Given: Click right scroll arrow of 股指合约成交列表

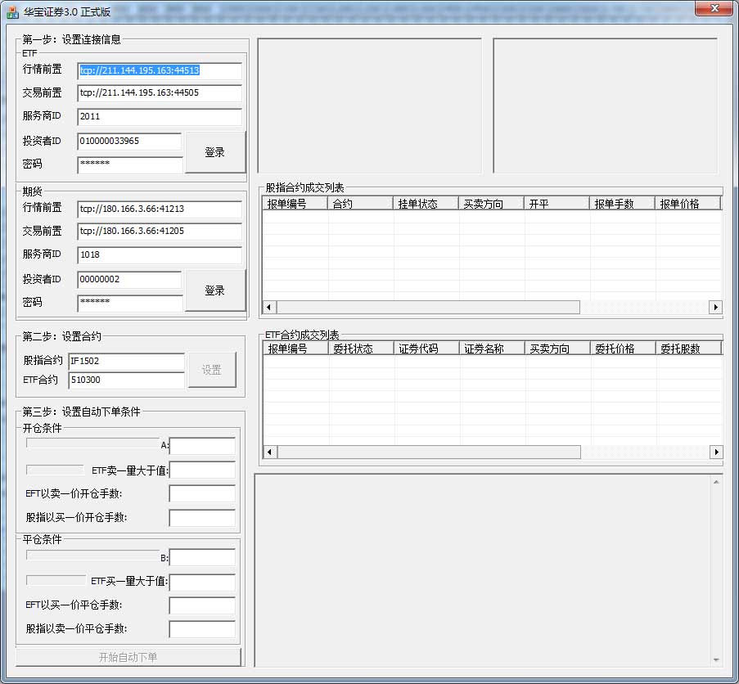Looking at the screenshot, I should point(715,308).
